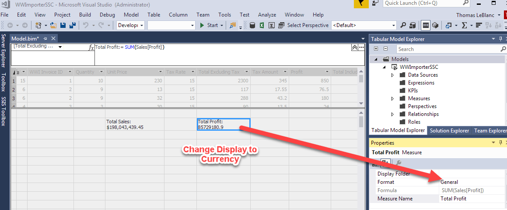Pin the Model.bim tab
Viewport: 507px width, 210px height.
(45, 38)
